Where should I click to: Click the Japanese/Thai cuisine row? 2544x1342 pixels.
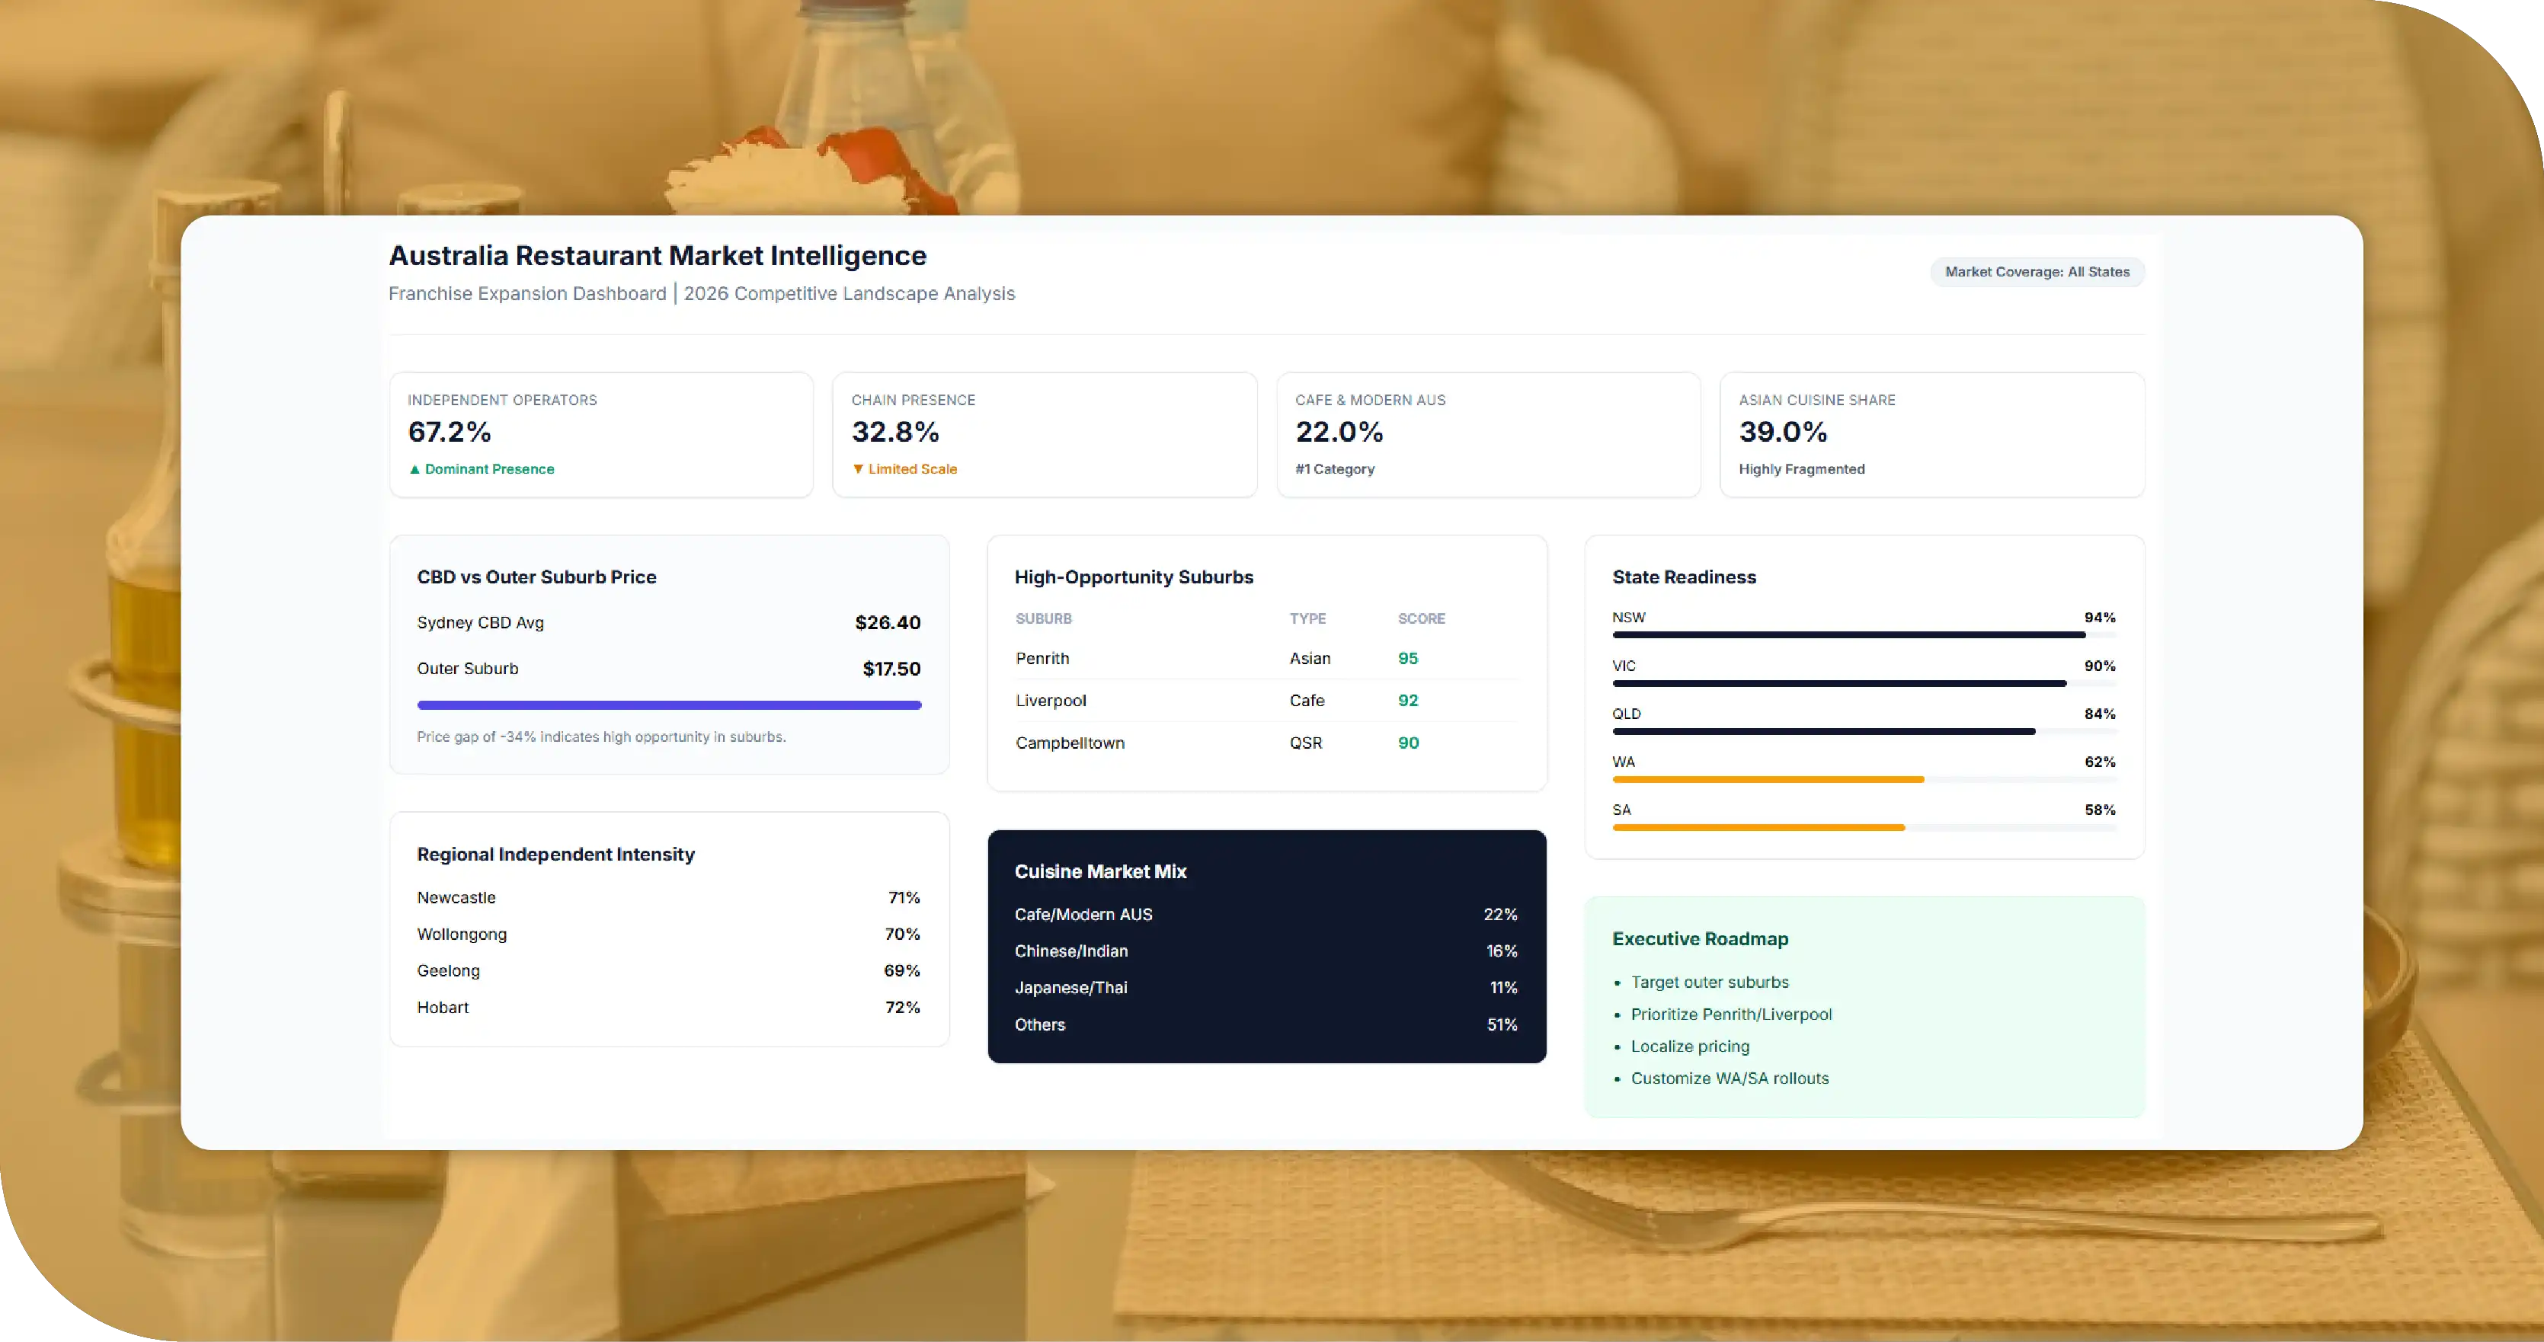coord(1266,988)
